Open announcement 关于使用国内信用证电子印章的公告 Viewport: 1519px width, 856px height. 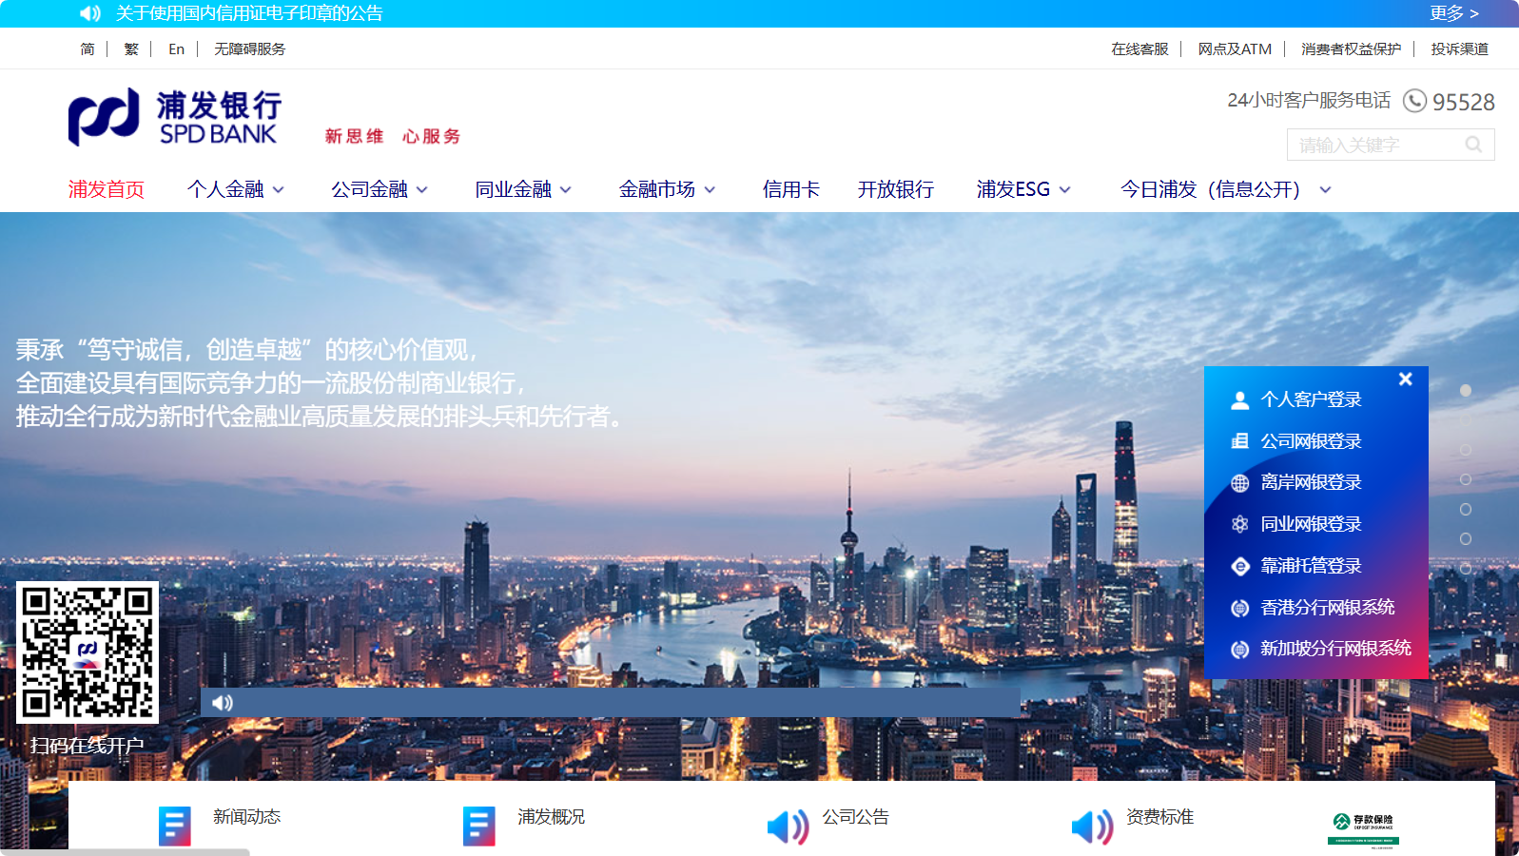[x=249, y=13]
